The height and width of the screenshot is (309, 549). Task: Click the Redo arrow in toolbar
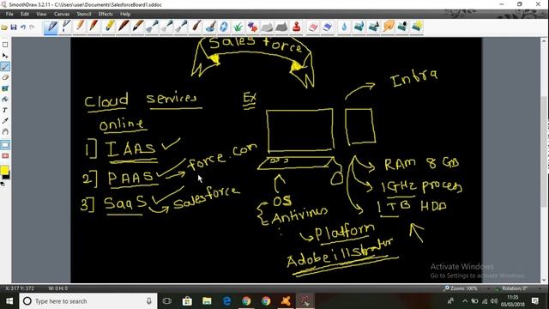[32, 27]
